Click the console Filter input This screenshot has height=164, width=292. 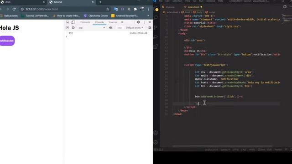(120, 28)
